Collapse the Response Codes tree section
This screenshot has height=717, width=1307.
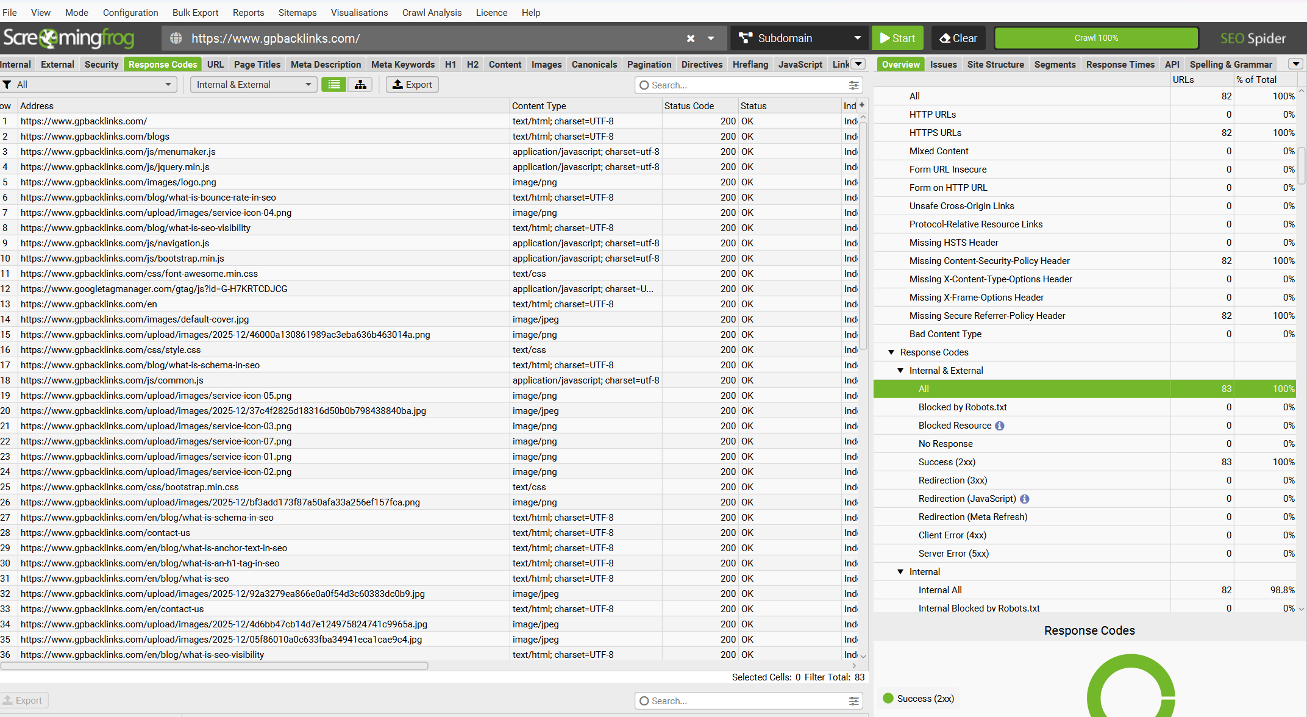tap(891, 352)
